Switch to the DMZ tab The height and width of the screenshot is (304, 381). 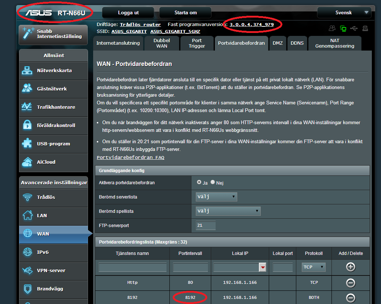pos(278,43)
